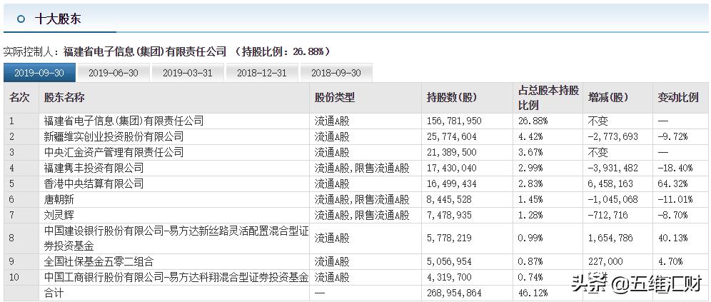Click the 4.42% holding ratio

(x=530, y=136)
